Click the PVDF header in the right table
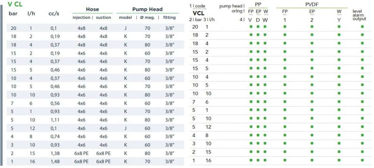 (x=312, y=4)
